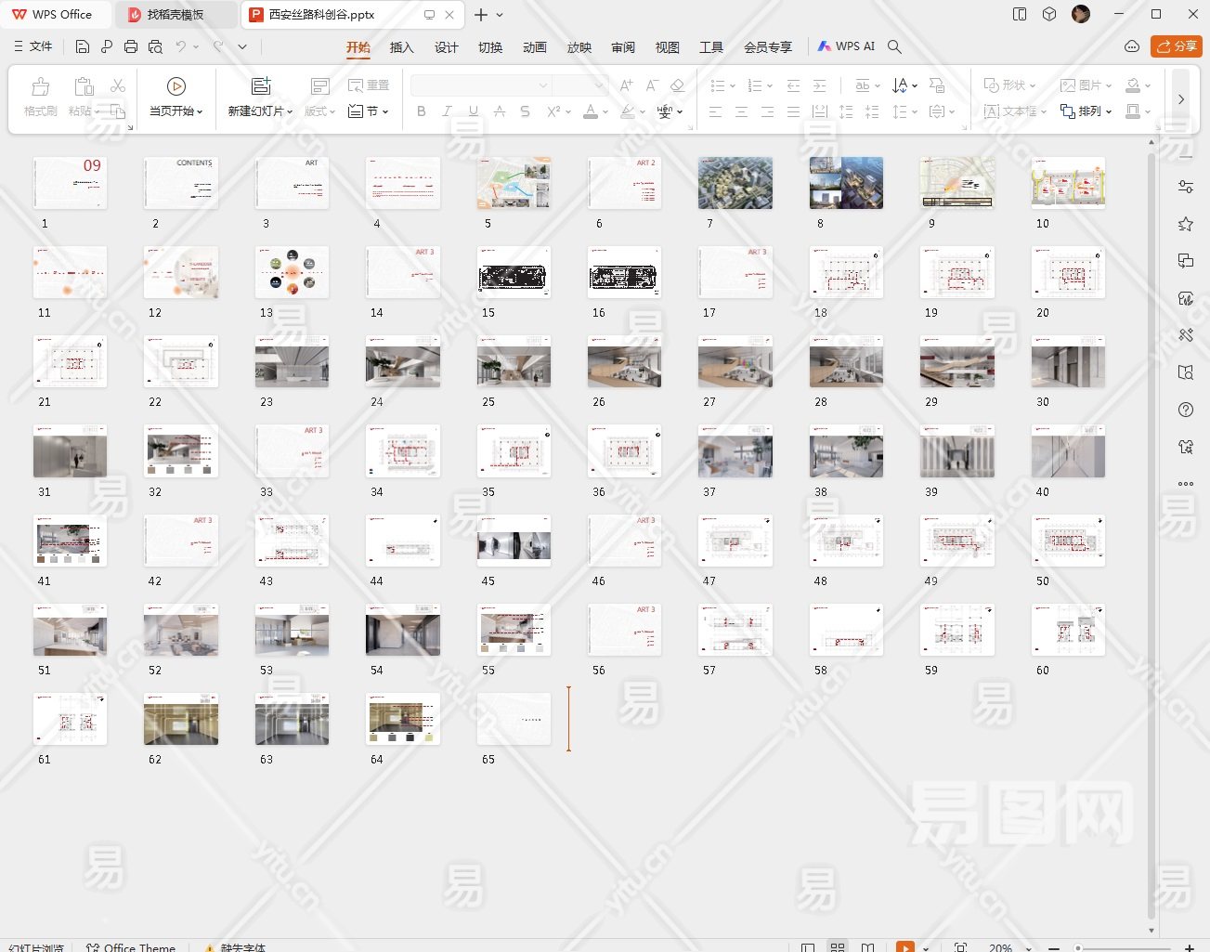Click the print icon in quick access toolbar
1210x952 pixels.
pyautogui.click(x=131, y=46)
